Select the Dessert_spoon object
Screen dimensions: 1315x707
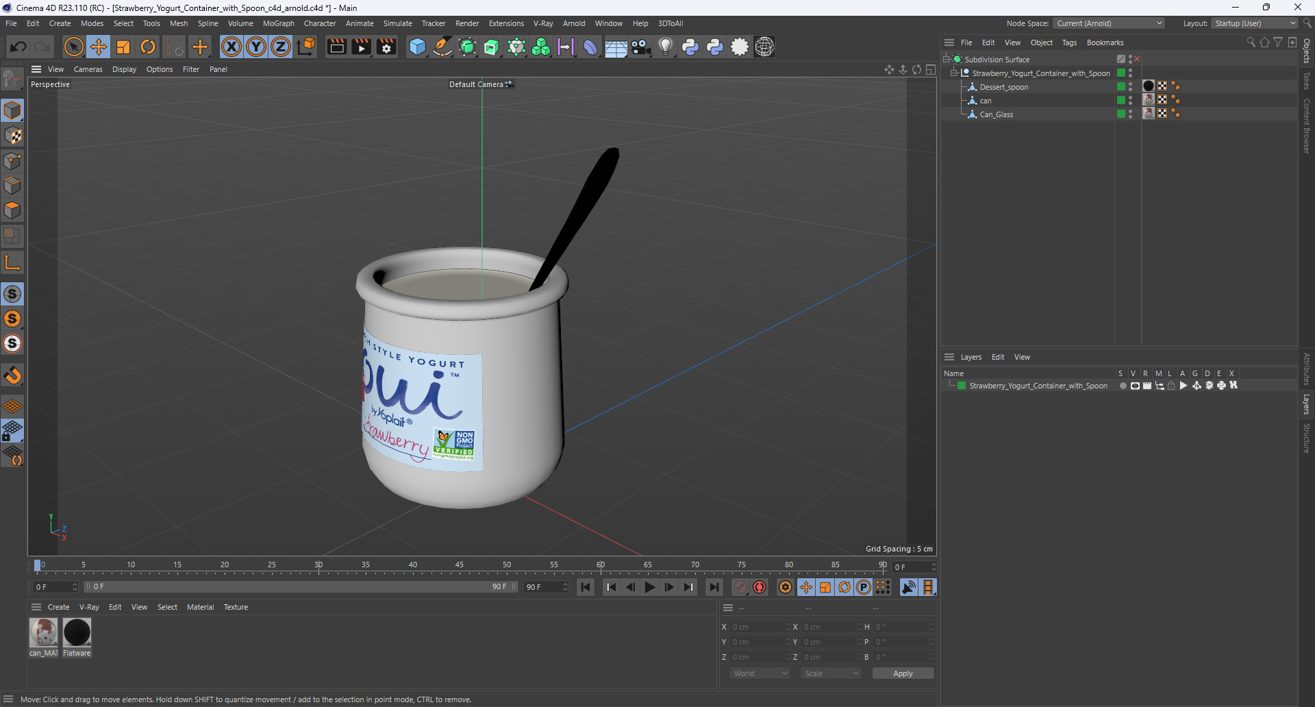tap(1004, 87)
